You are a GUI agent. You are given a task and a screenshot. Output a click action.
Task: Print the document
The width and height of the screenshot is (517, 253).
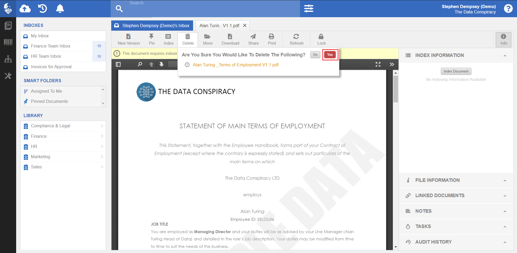pos(272,39)
